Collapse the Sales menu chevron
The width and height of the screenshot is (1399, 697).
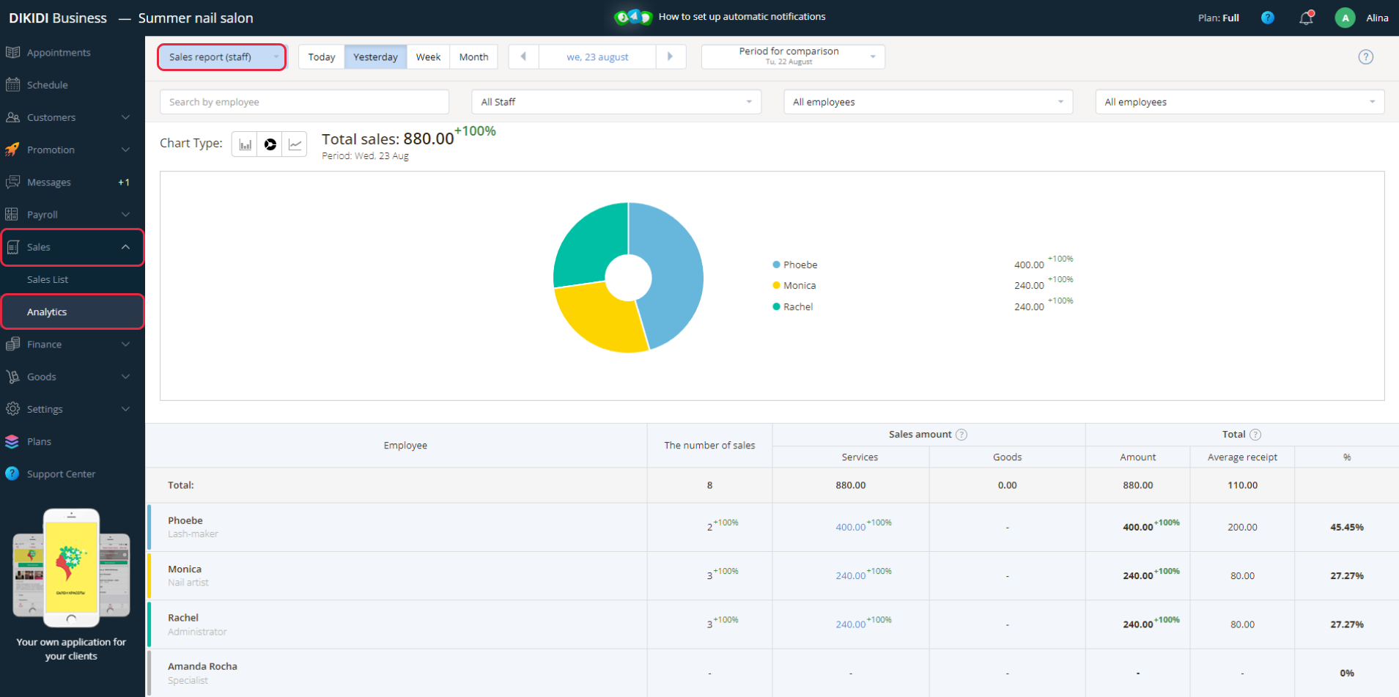(x=125, y=247)
